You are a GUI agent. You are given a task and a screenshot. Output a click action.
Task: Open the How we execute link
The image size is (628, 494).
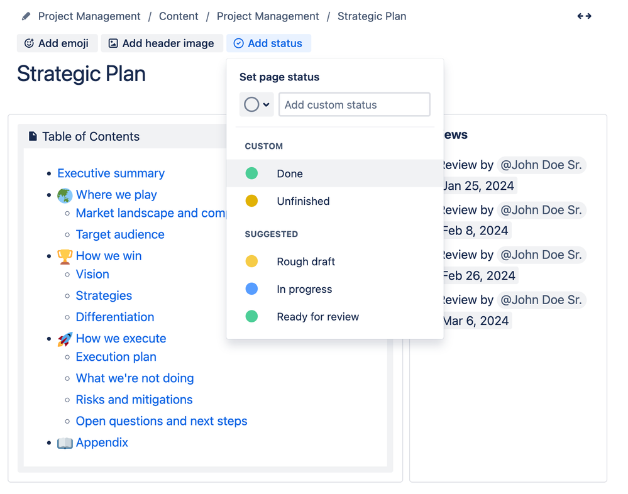121,338
